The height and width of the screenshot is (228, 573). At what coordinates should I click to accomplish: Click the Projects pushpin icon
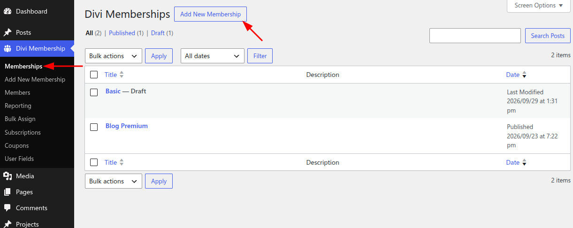pyautogui.click(x=8, y=224)
